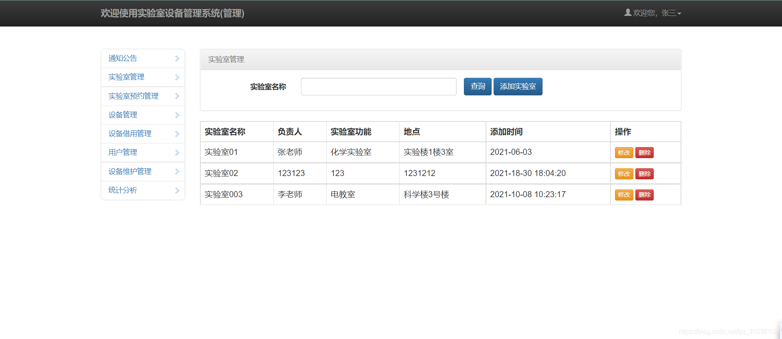Click the 实验室003 name cell

[237, 195]
